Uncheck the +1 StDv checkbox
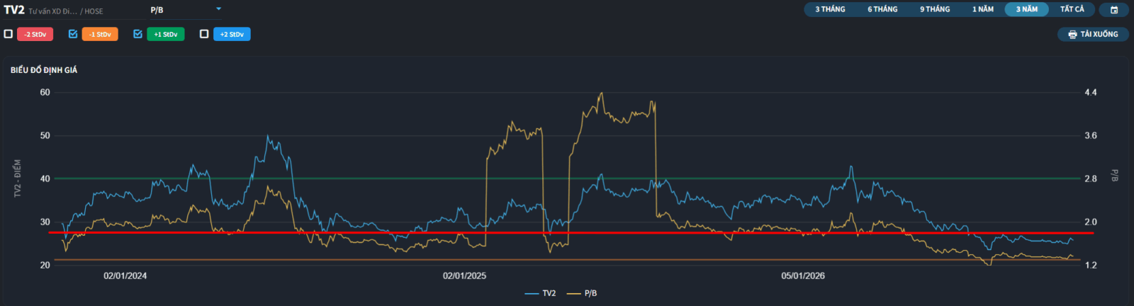The image size is (1134, 306). 137,34
